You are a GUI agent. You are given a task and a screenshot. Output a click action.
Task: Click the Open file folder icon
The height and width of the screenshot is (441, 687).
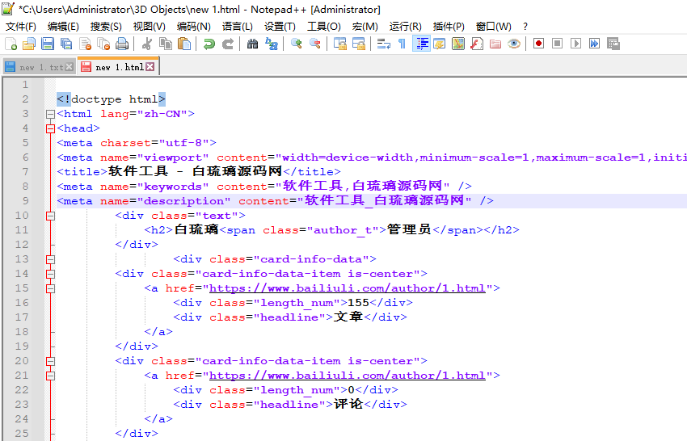coord(29,44)
